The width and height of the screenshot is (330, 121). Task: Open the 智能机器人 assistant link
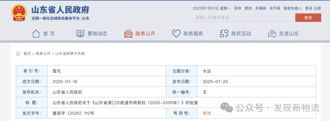tap(292, 9)
